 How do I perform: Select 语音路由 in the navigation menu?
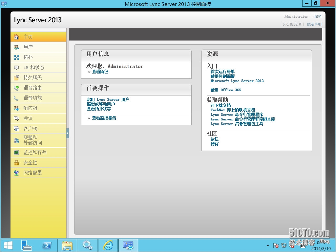pos(38,88)
